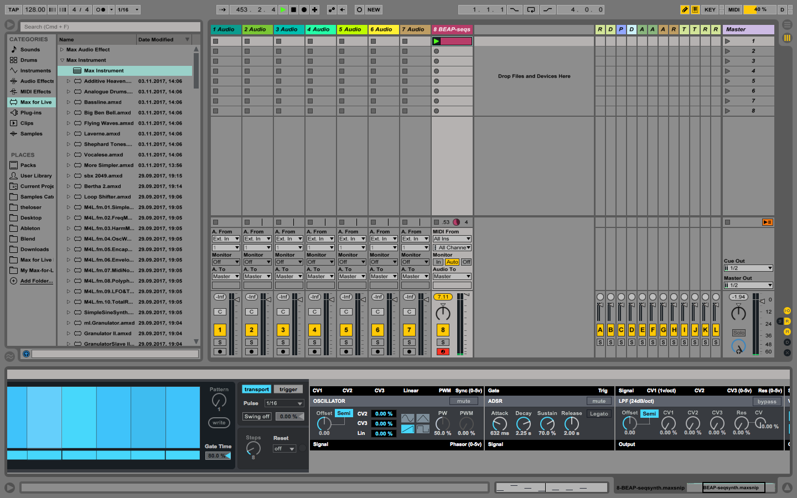The height and width of the screenshot is (498, 797).
Task: Select Max for Live category
Action: coord(35,102)
